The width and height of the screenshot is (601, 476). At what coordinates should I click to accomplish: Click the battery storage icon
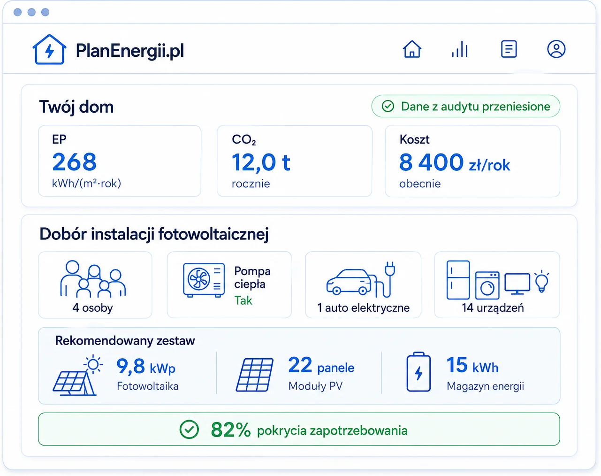(418, 372)
